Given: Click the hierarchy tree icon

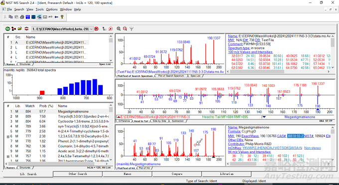Looking at the screenshot, I should pyautogui.click(x=104, y=29).
